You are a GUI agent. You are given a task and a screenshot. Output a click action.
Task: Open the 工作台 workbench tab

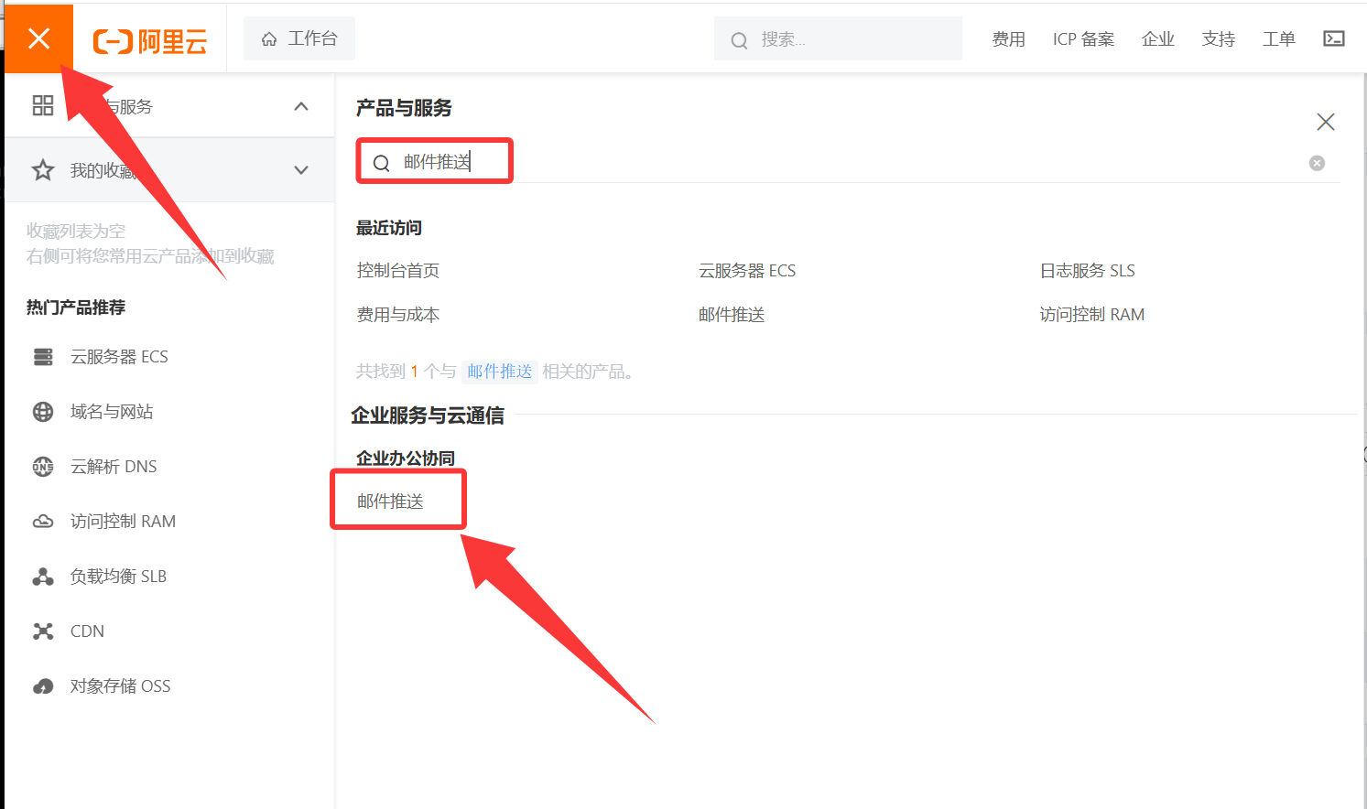[299, 38]
